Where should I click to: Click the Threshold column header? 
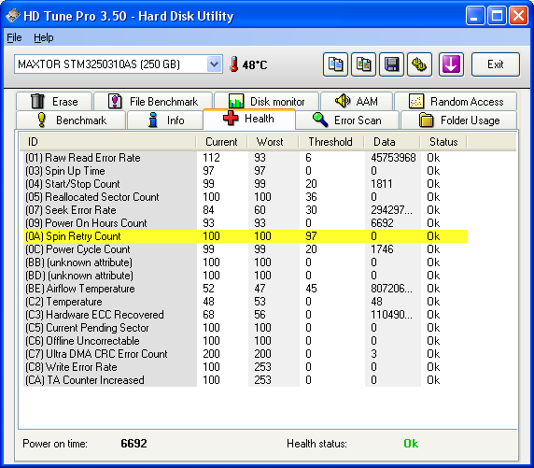coord(331,142)
